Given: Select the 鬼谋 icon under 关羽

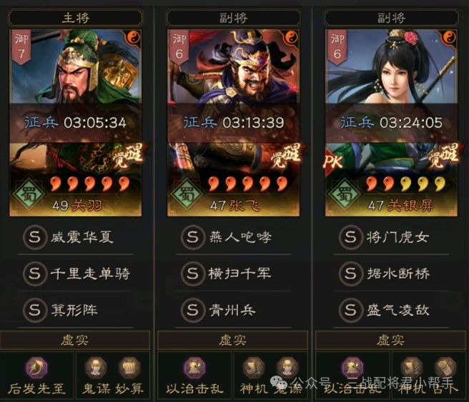Looking at the screenshot, I should 95,368.
